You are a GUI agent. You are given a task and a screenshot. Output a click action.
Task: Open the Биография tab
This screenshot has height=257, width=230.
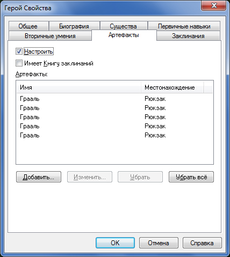tap(74, 26)
